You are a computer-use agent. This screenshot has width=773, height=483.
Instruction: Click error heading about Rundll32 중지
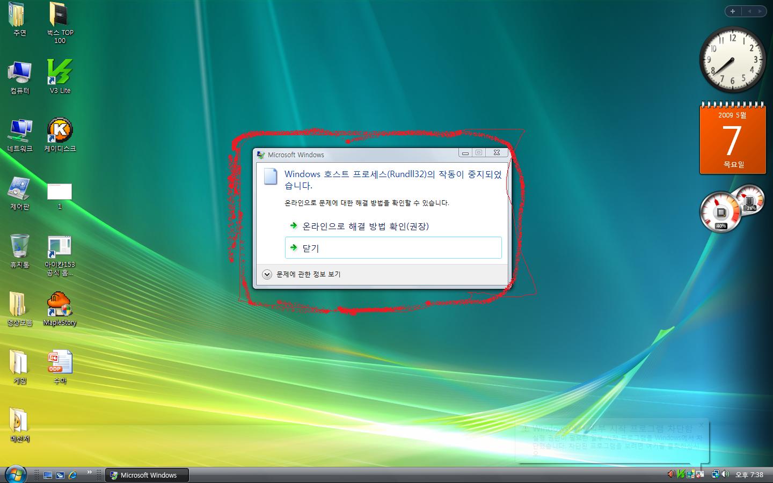click(x=393, y=180)
